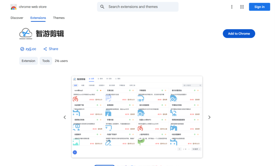Click the chrome web store title text
The height and width of the screenshot is (166, 275).
32,7
